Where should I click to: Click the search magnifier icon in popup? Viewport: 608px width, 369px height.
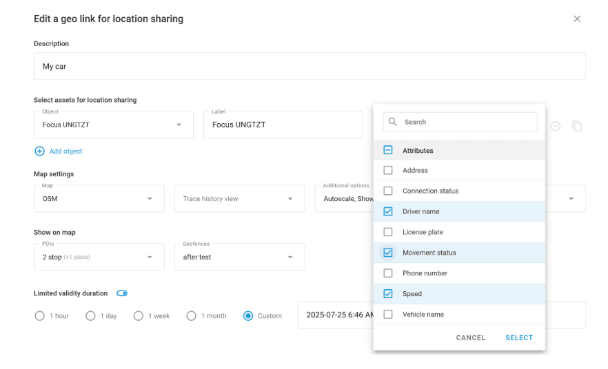393,122
